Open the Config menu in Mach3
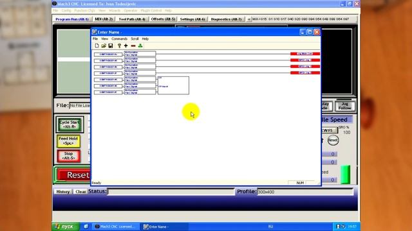This screenshot has height=231, width=412. [x=66, y=10]
